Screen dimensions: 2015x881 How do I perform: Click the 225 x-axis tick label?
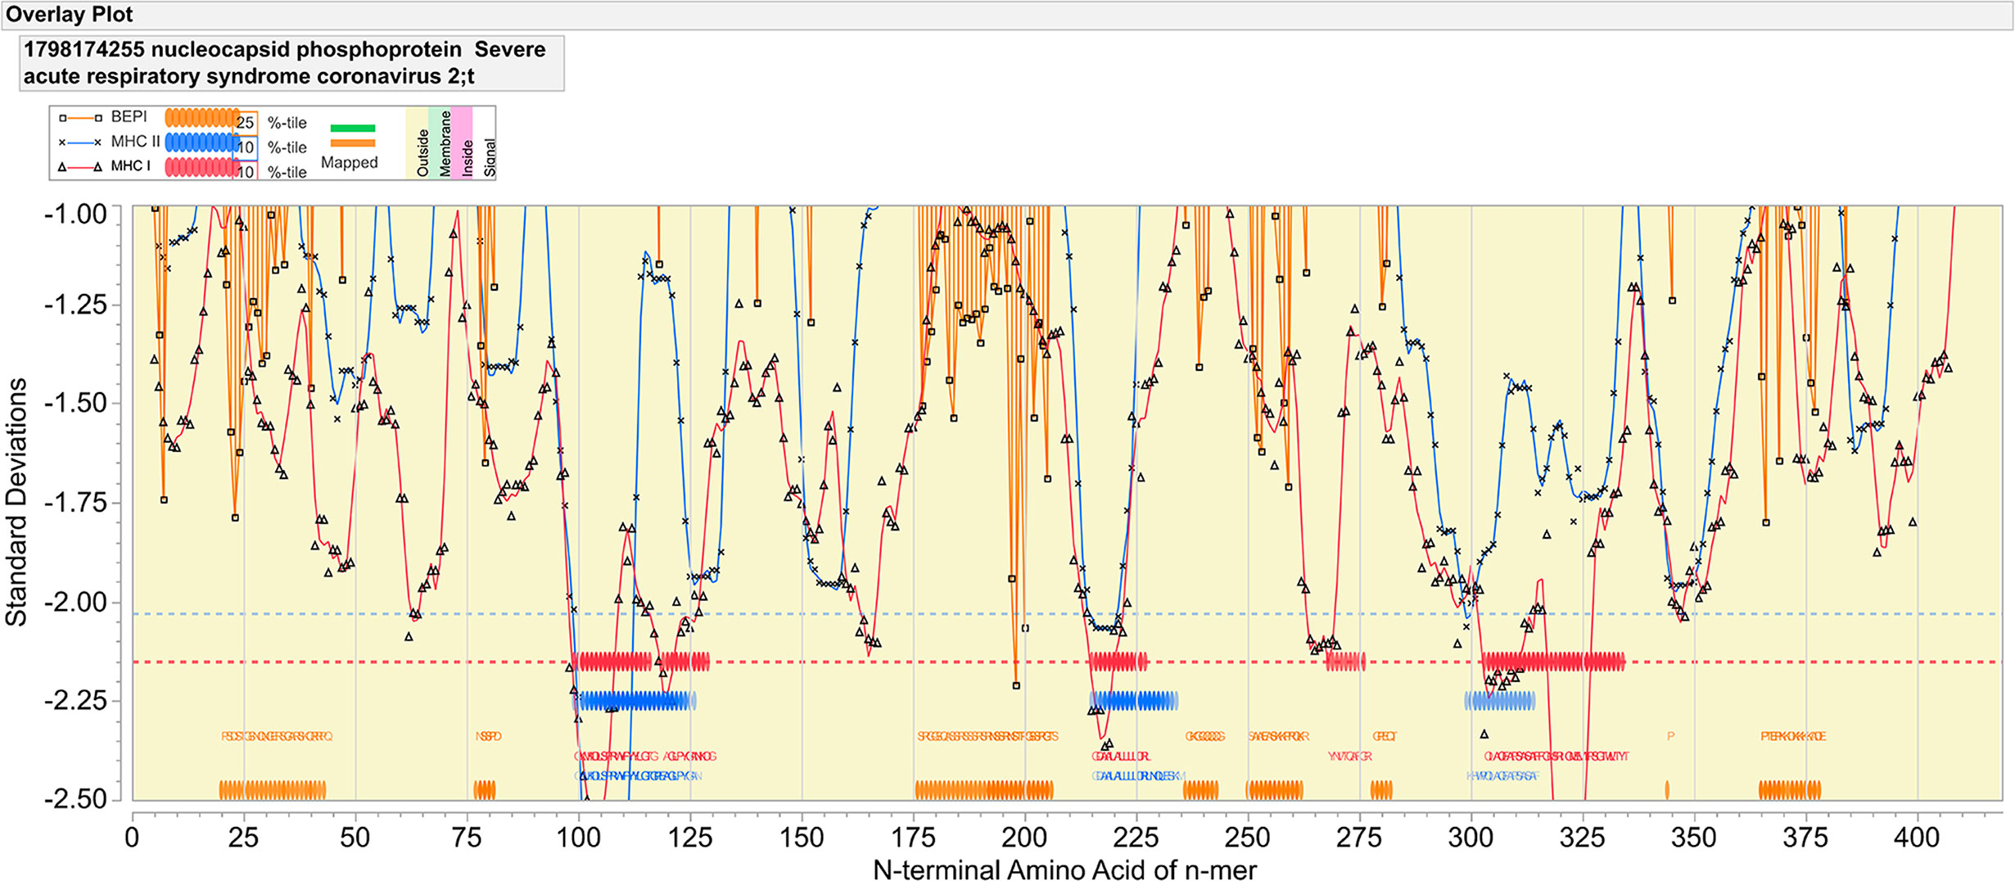[1136, 838]
